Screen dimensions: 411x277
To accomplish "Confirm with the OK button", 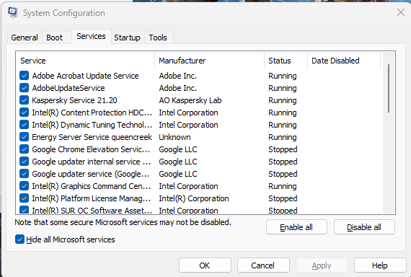I will 205,265.
